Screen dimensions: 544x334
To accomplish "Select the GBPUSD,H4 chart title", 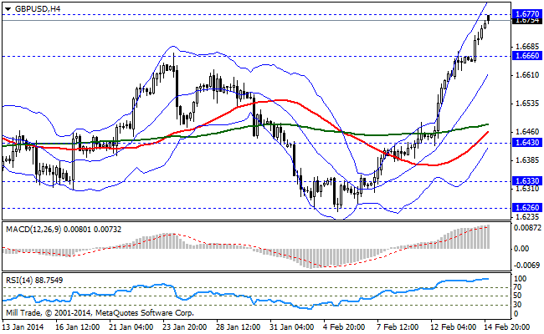I will [38, 9].
